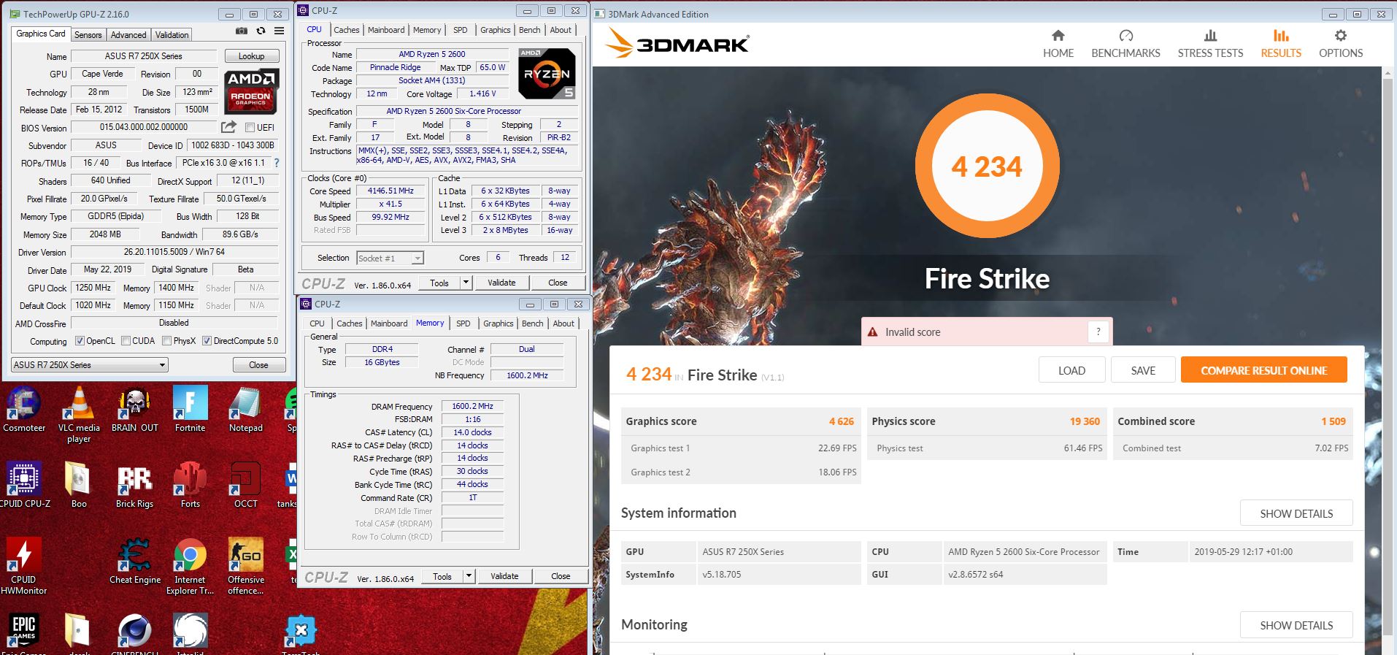Click the GPU-Z refresh icon
The height and width of the screenshot is (655, 1397).
pyautogui.click(x=261, y=31)
